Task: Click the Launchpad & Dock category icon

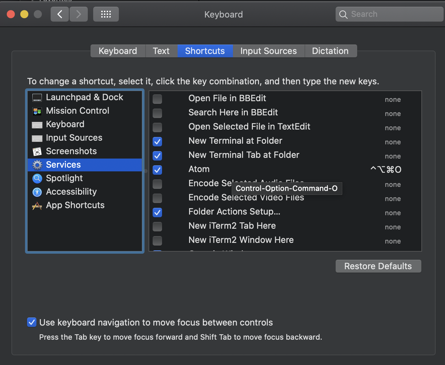Action: click(x=37, y=98)
